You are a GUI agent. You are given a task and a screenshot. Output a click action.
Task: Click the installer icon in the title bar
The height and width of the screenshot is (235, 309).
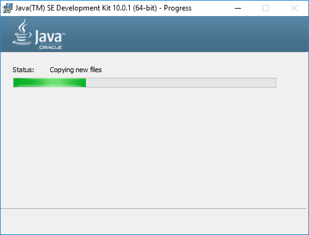point(7,8)
